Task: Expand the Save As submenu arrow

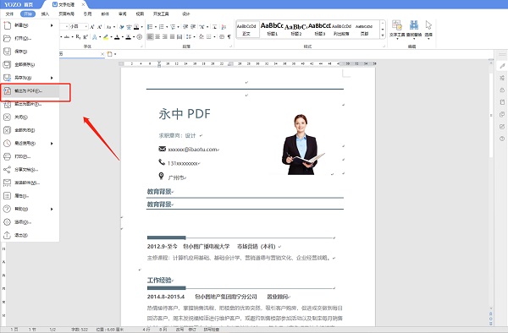Action: (52, 78)
